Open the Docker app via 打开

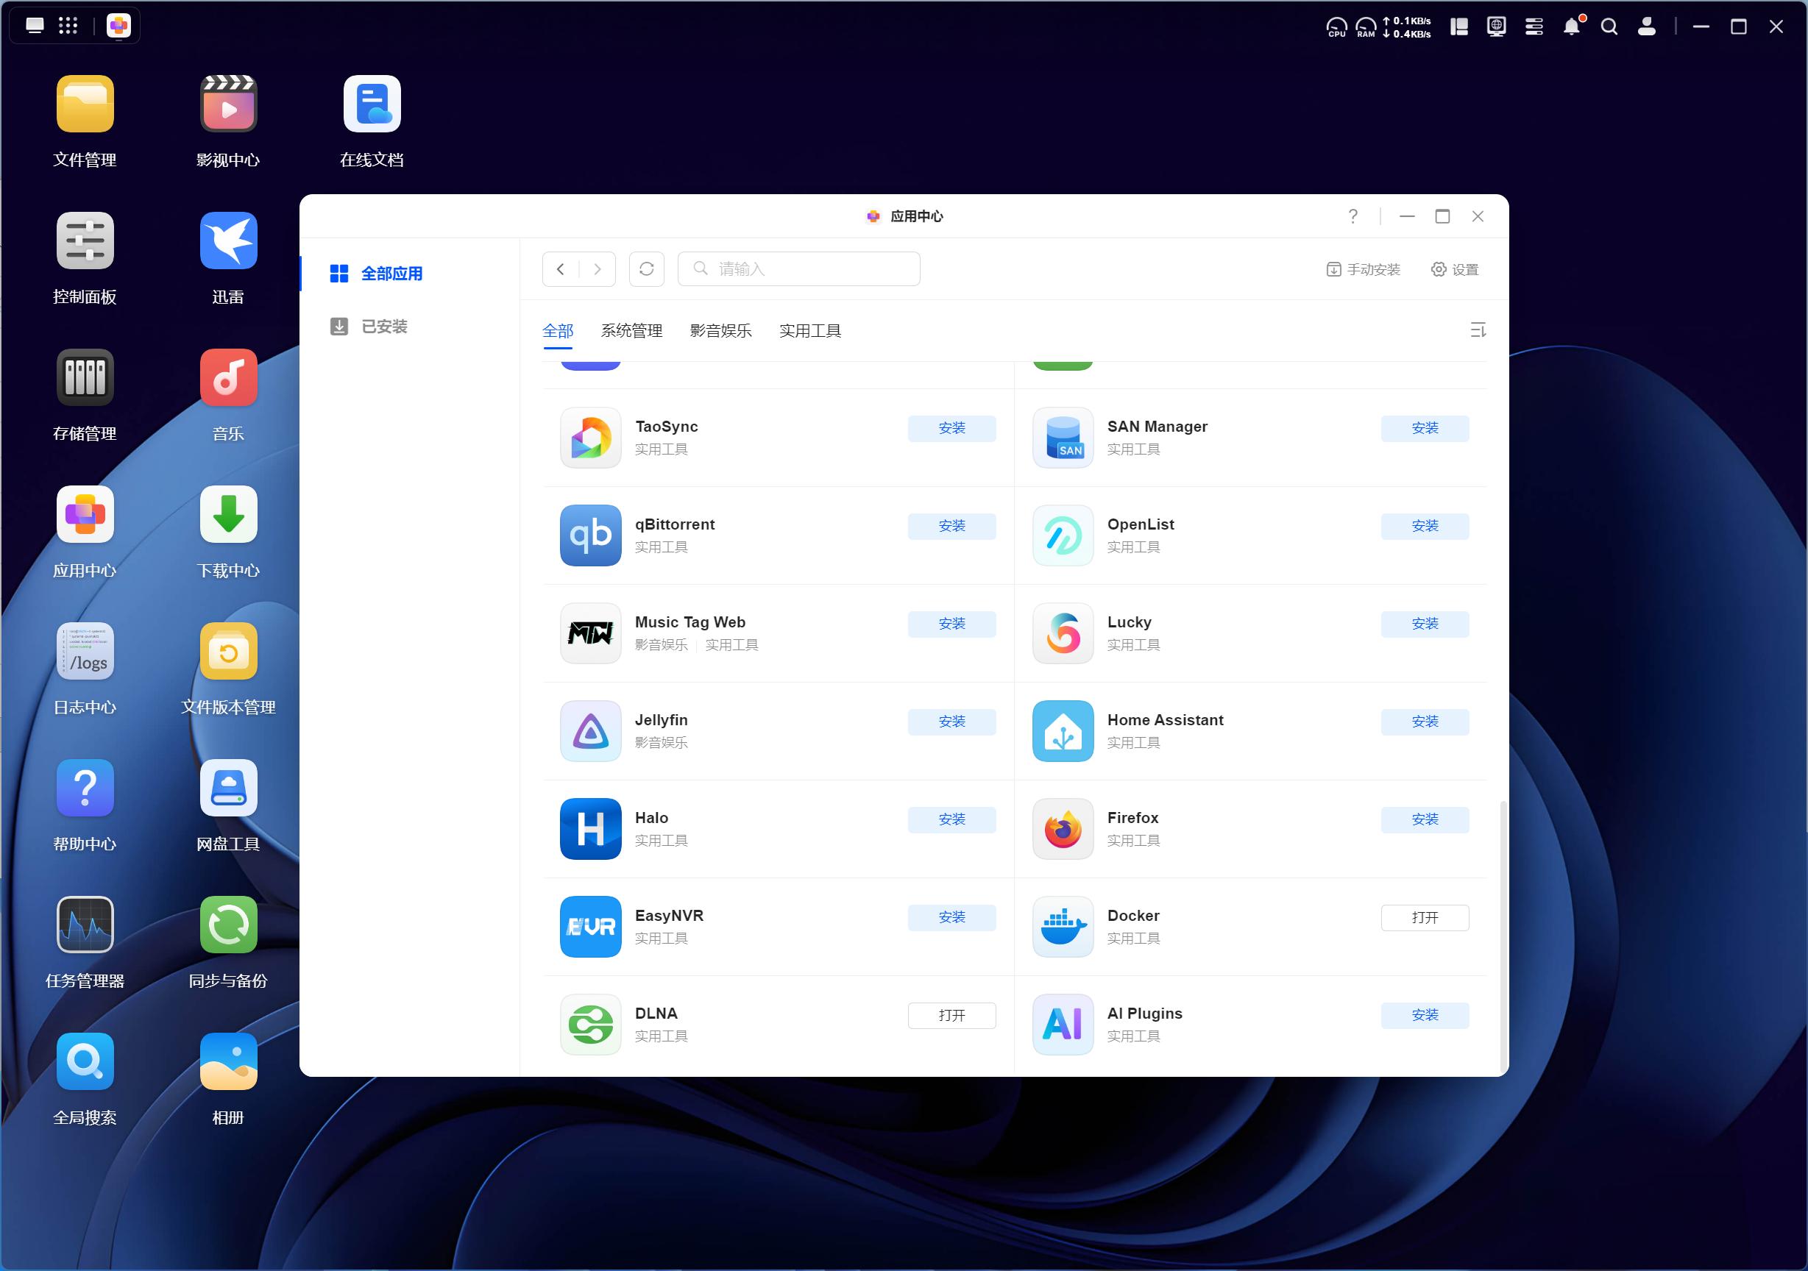[x=1424, y=918]
